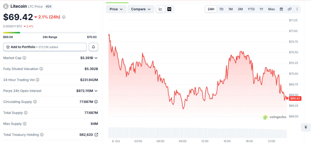Click the star icon in Add to Portfolio
Screen dimensions: 311x144
click(8, 47)
